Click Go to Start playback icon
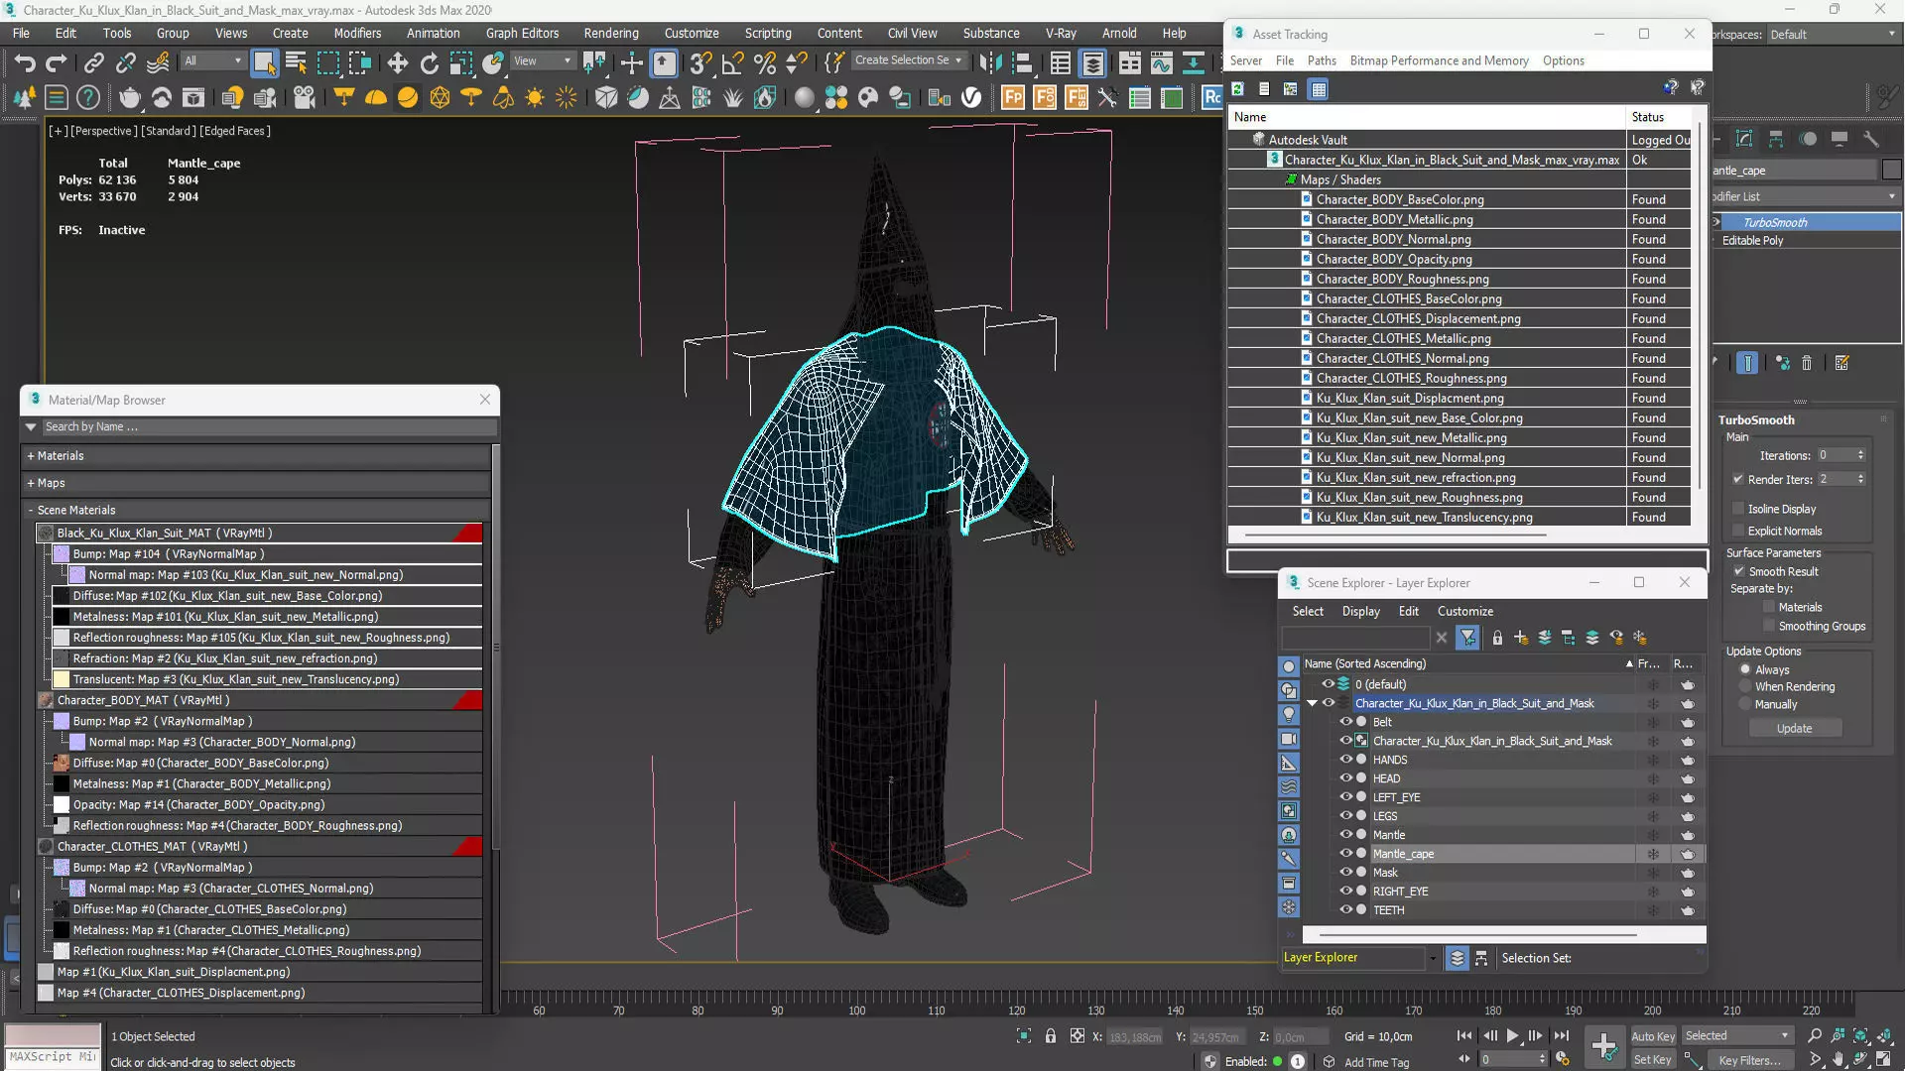The width and height of the screenshot is (1905, 1071). 1464,1035
